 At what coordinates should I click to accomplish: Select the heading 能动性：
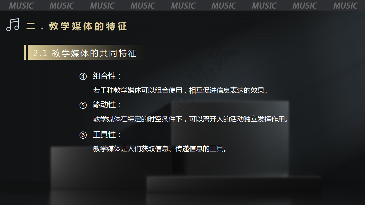(x=108, y=105)
